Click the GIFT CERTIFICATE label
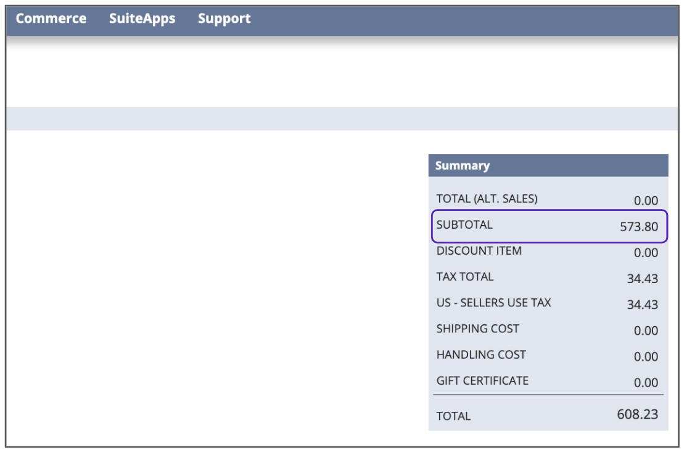Image resolution: width=687 pixels, height=455 pixels. click(x=482, y=380)
